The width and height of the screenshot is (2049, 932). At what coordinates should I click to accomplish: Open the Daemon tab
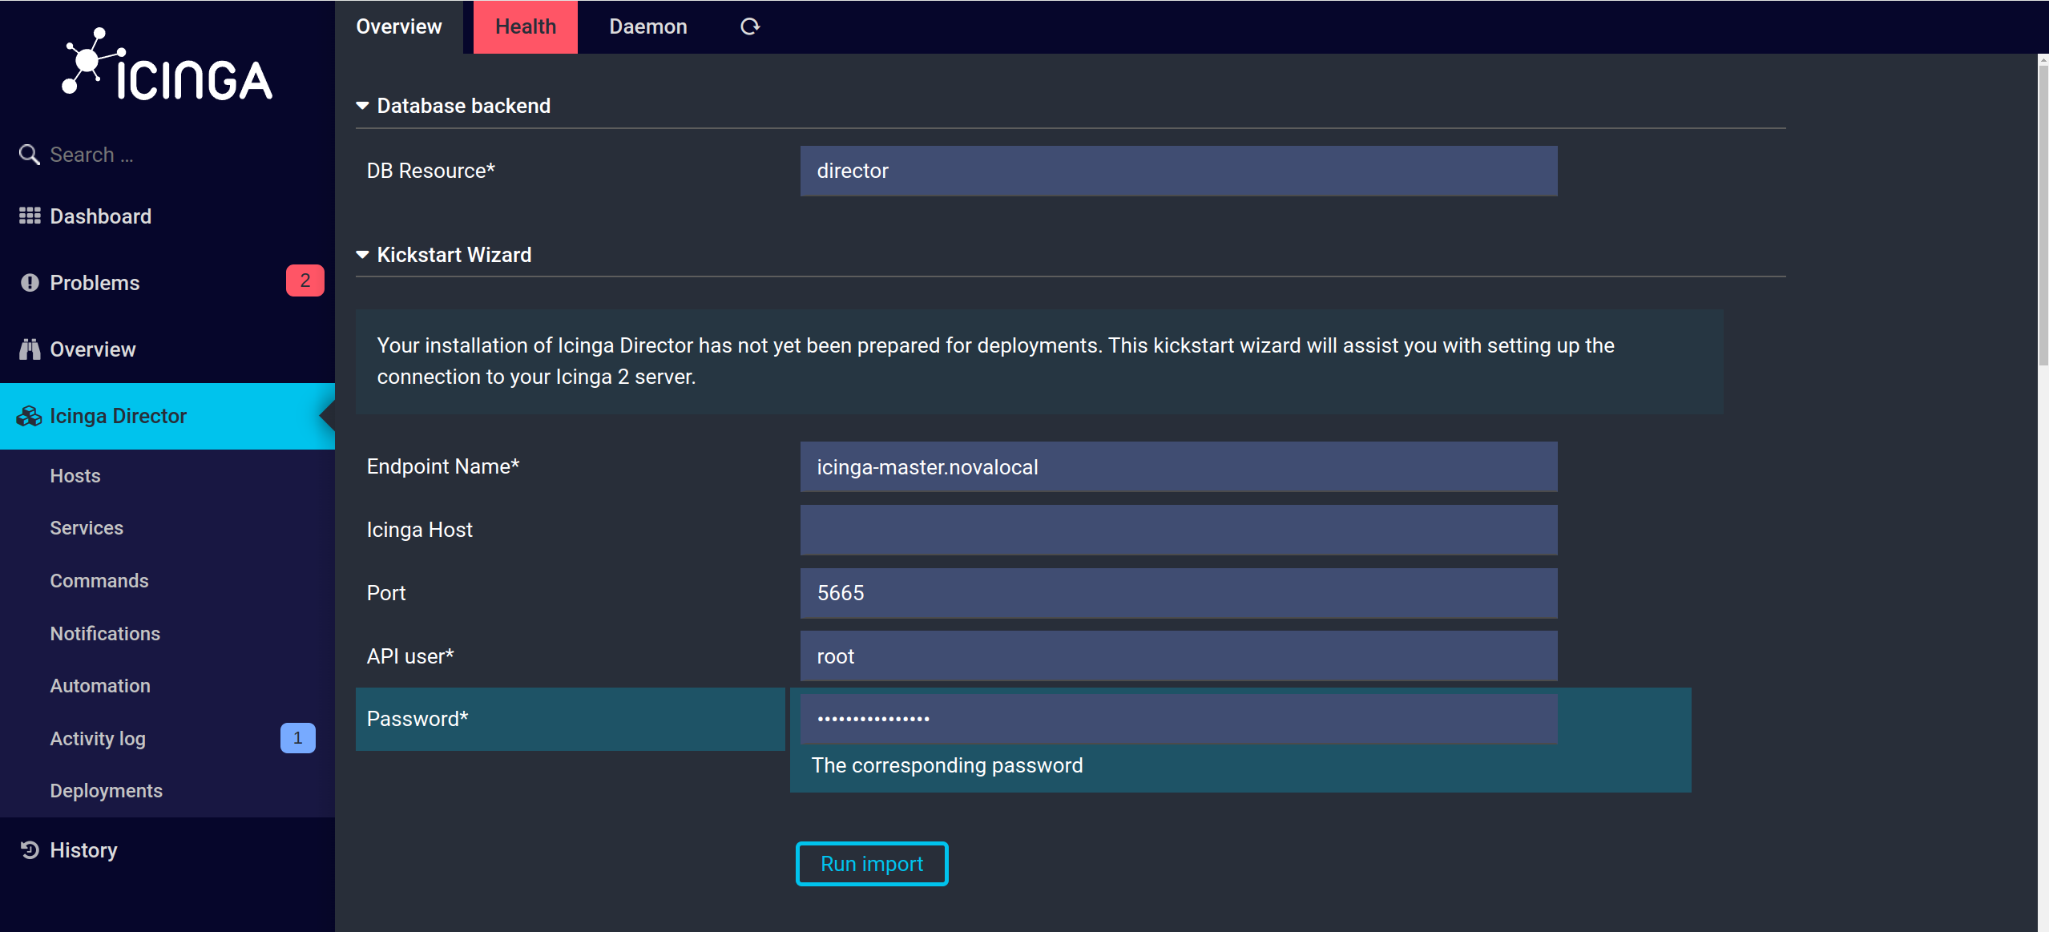tap(648, 26)
